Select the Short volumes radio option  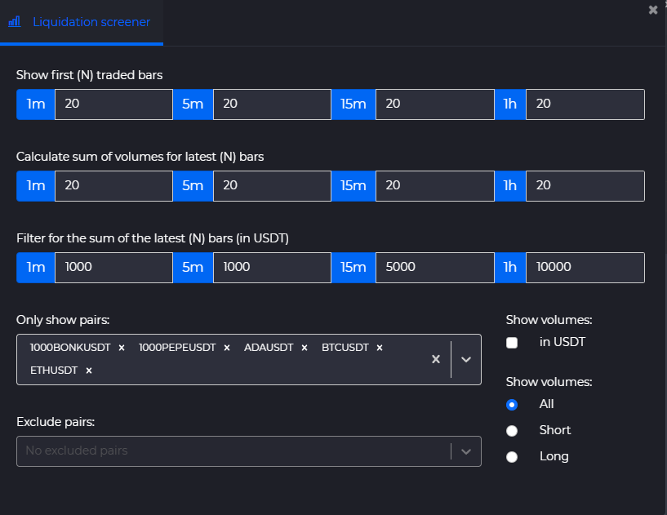coord(512,431)
